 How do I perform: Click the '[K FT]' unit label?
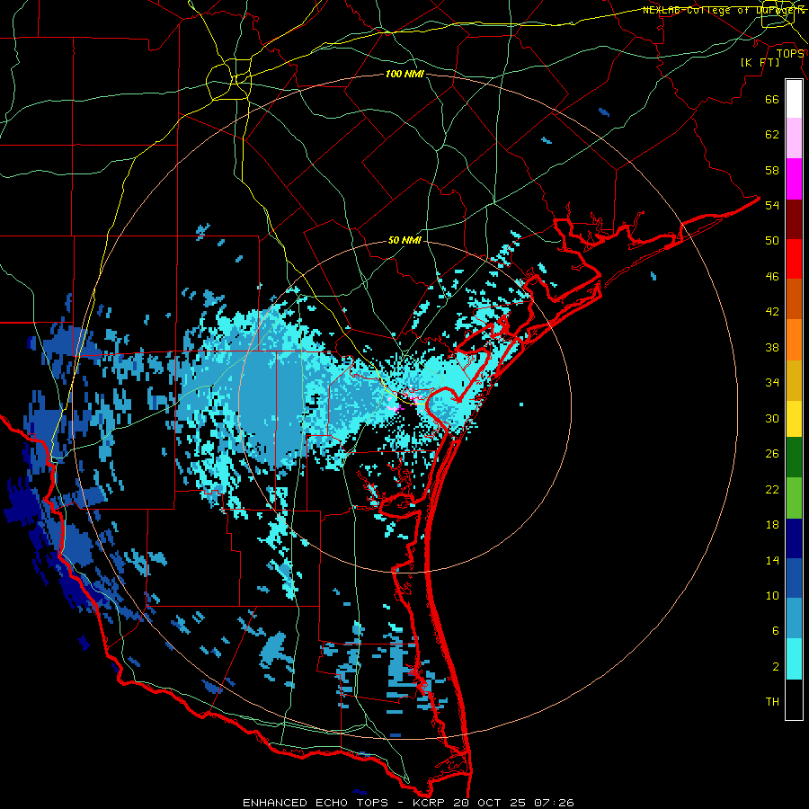pos(760,62)
